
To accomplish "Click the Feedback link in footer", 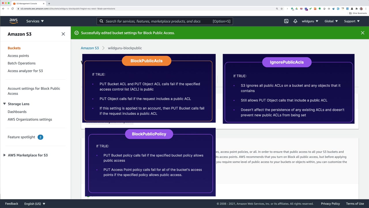I will pyautogui.click(x=12, y=204).
